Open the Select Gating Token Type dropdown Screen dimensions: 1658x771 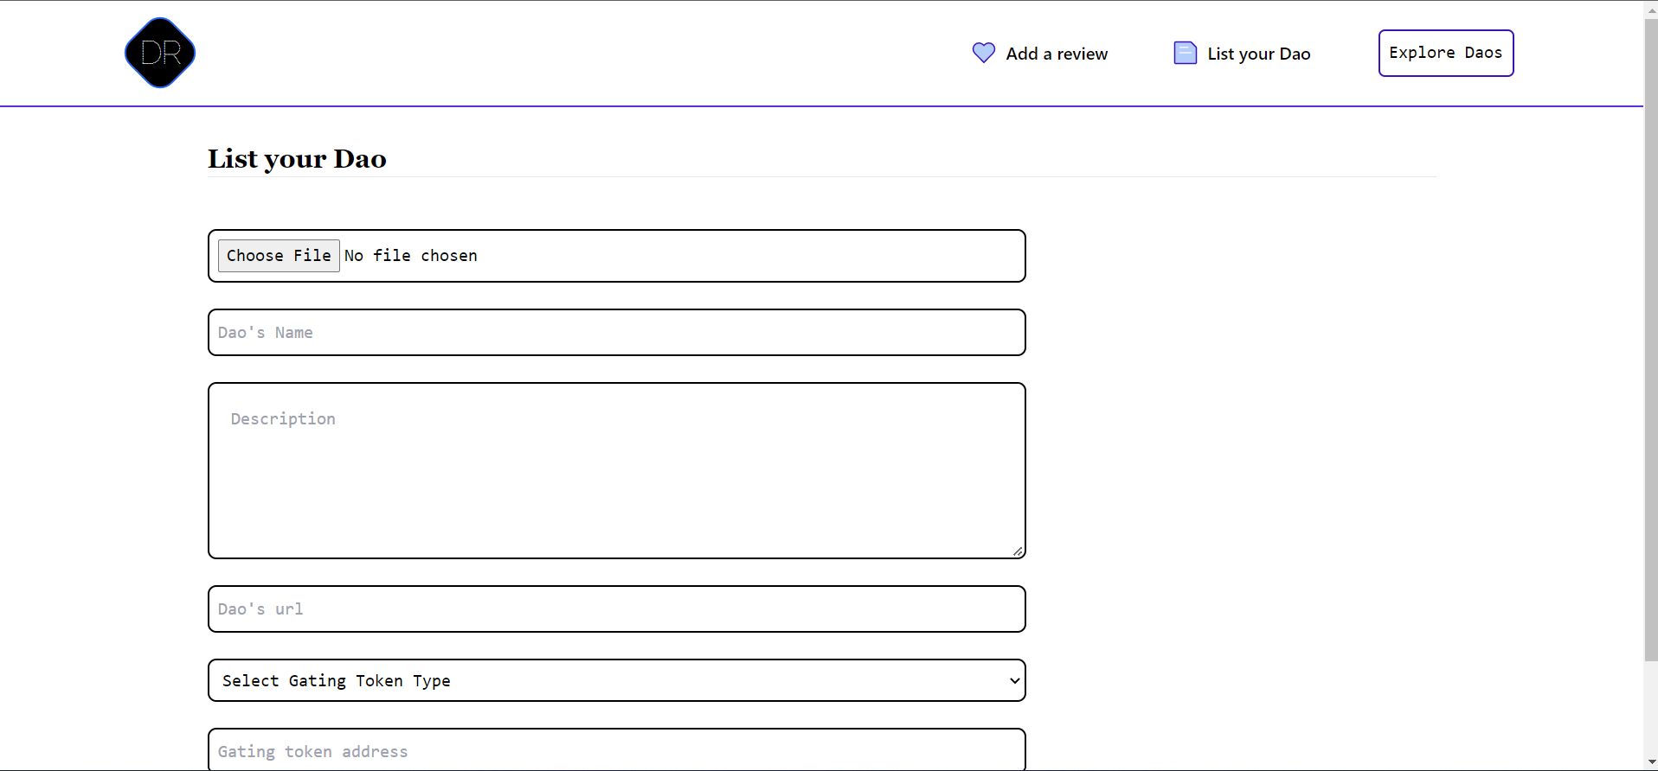pyautogui.click(x=617, y=680)
